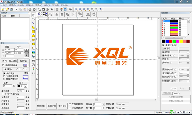
Task: Click the 标刻(F2) button
Action: point(52,106)
